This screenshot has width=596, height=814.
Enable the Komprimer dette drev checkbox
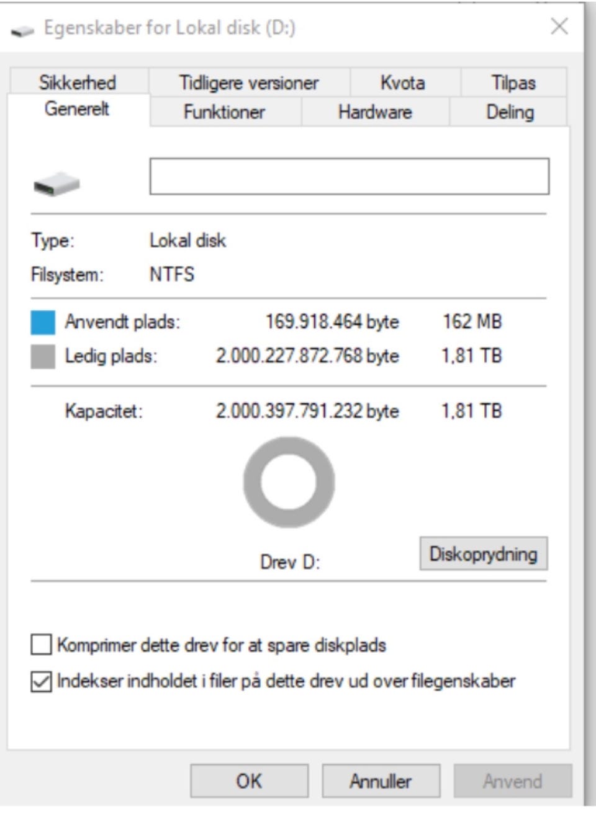(41, 645)
